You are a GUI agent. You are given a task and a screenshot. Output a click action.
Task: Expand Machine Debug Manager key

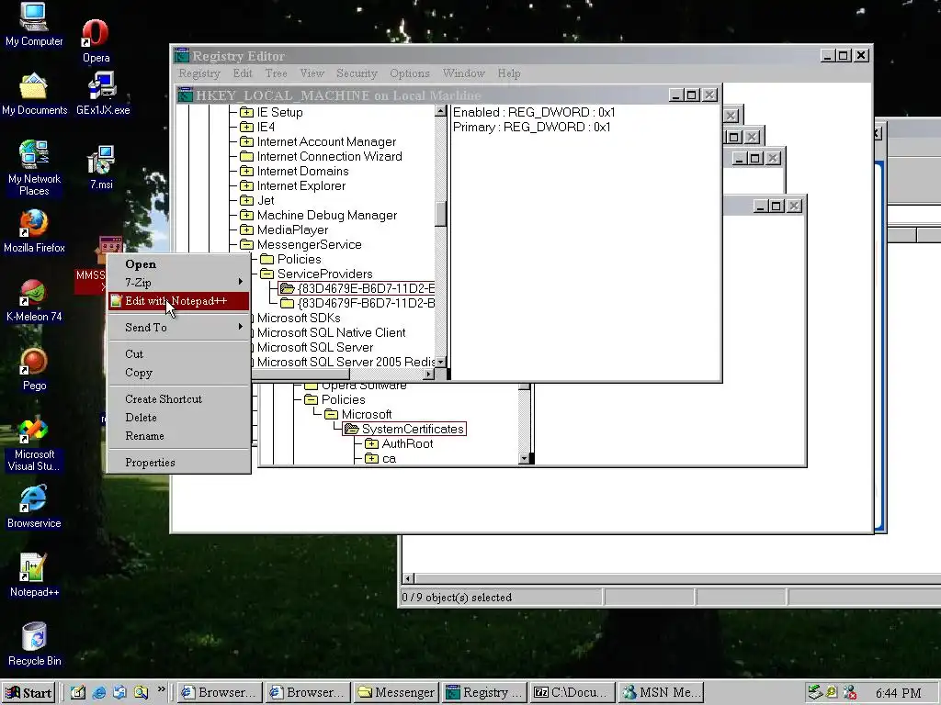246,215
